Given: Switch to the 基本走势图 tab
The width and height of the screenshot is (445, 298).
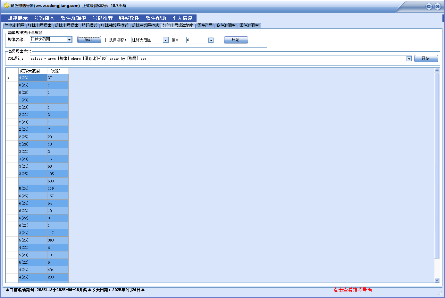Looking at the screenshot, I should click(14, 25).
